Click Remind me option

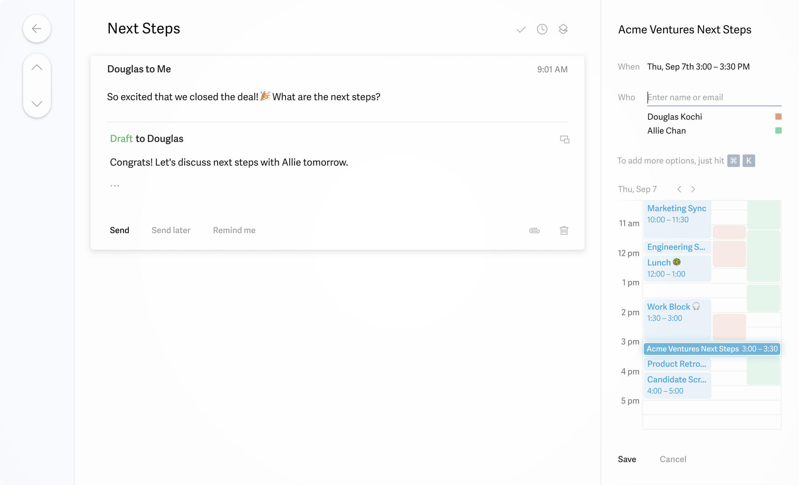pyautogui.click(x=234, y=230)
